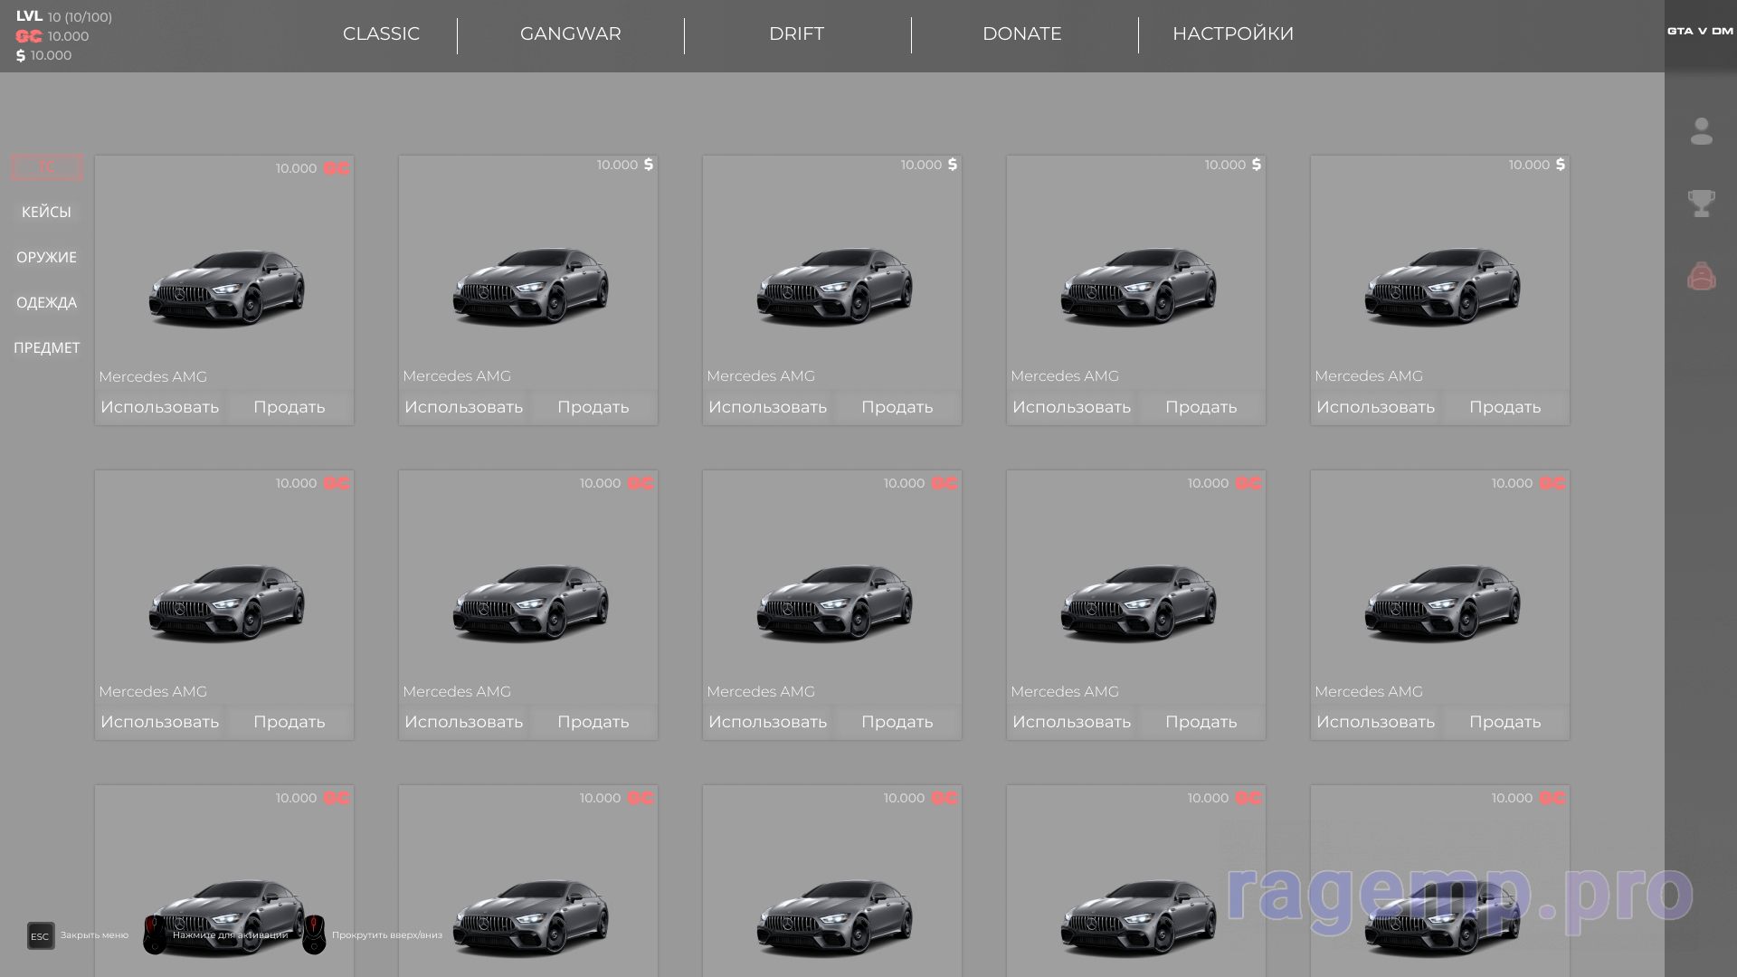
Task: Open the red backpack inventory icon
Action: (1701, 276)
